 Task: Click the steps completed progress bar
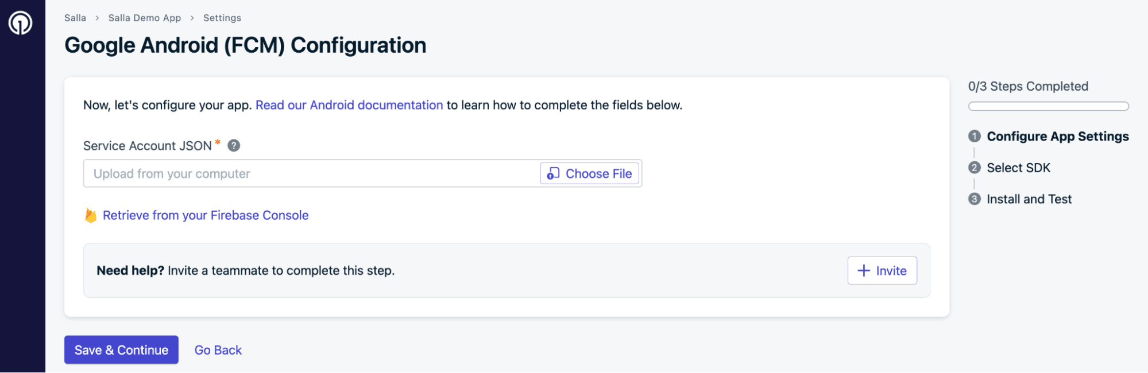pos(1048,106)
